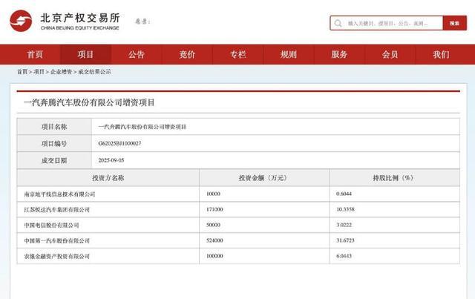The image size is (475, 299).
Task: Select the share ratio 3.0222
Action: [344, 225]
